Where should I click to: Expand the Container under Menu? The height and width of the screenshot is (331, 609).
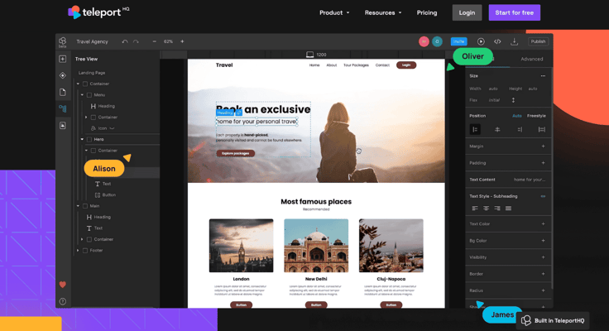[86, 117]
